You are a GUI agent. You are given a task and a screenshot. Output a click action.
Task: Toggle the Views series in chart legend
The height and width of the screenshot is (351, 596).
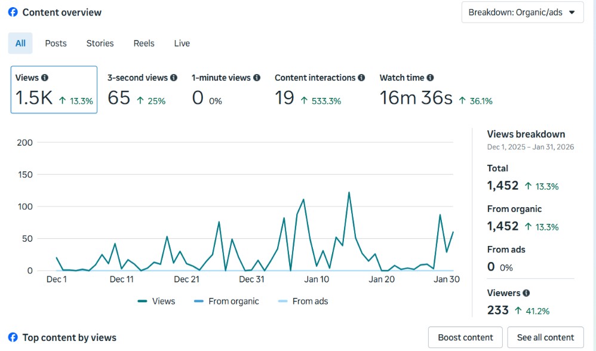(x=156, y=301)
